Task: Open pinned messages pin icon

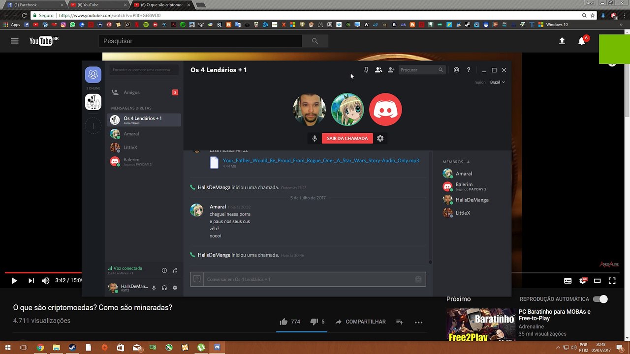Action: tap(366, 70)
